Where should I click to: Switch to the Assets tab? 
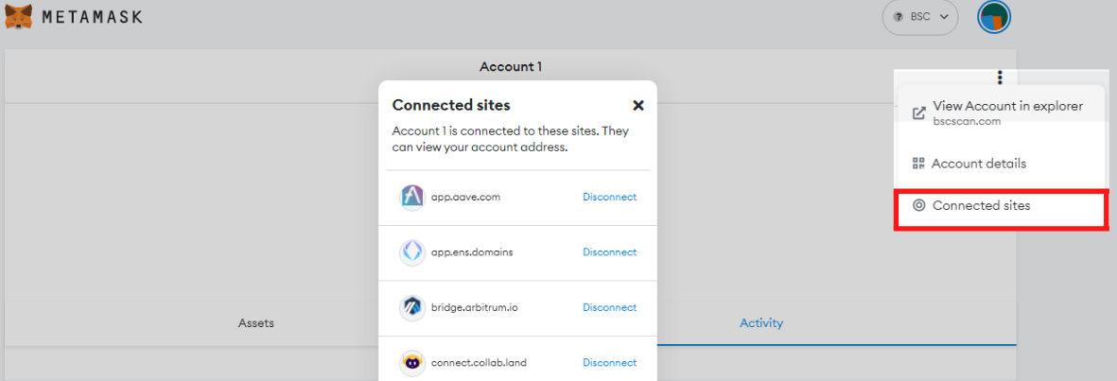255,323
